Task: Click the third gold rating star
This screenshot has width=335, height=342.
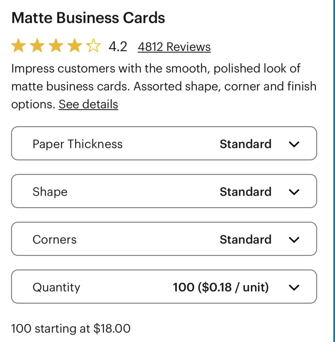Action: click(x=56, y=46)
